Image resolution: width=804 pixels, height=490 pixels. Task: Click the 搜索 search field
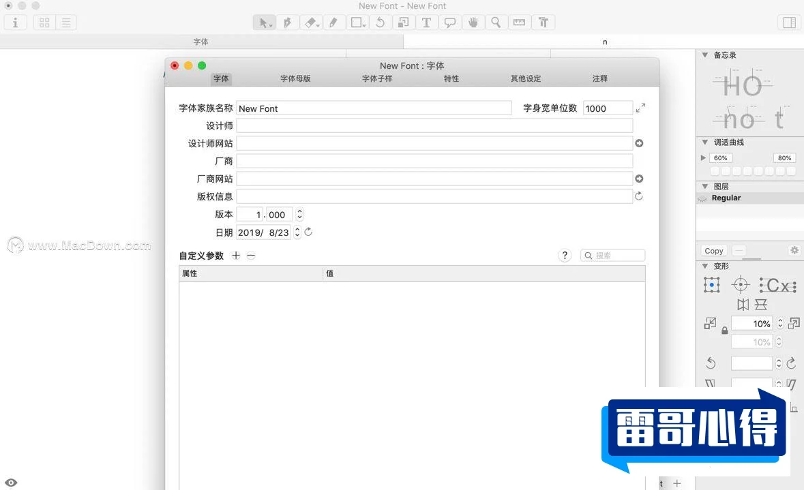(x=613, y=256)
